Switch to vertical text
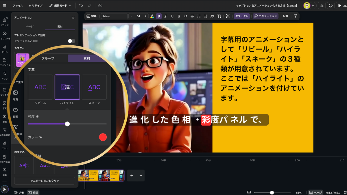The image size is (347, 195). pyautogui.click(x=219, y=16)
